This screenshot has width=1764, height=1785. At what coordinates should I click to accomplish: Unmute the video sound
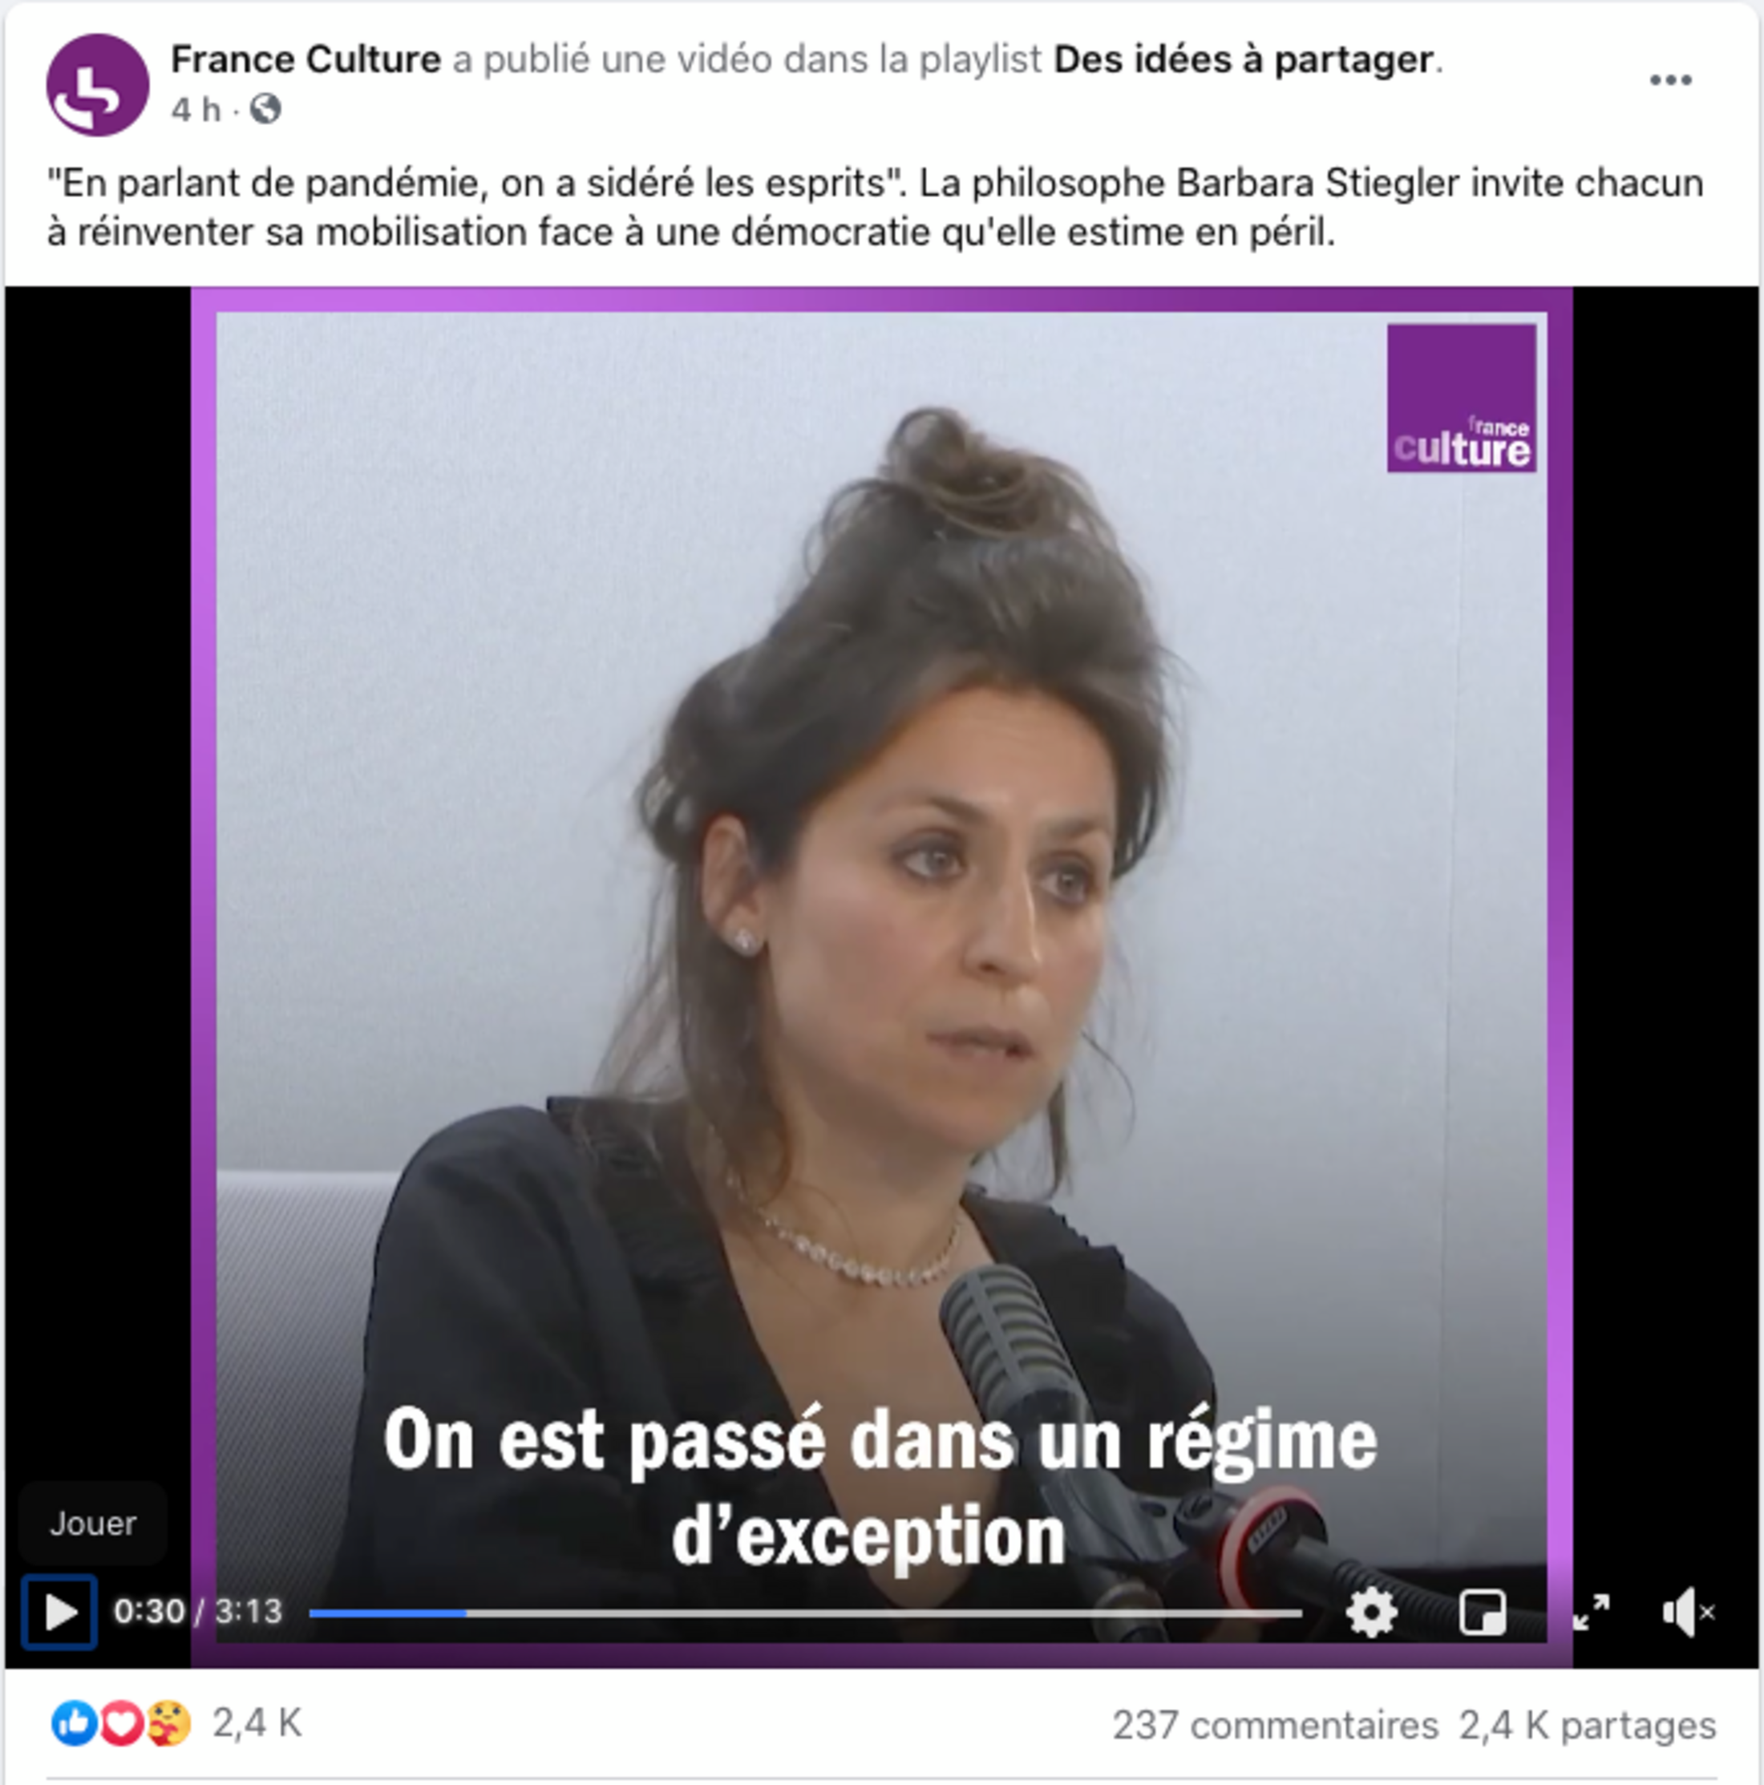point(1689,1613)
